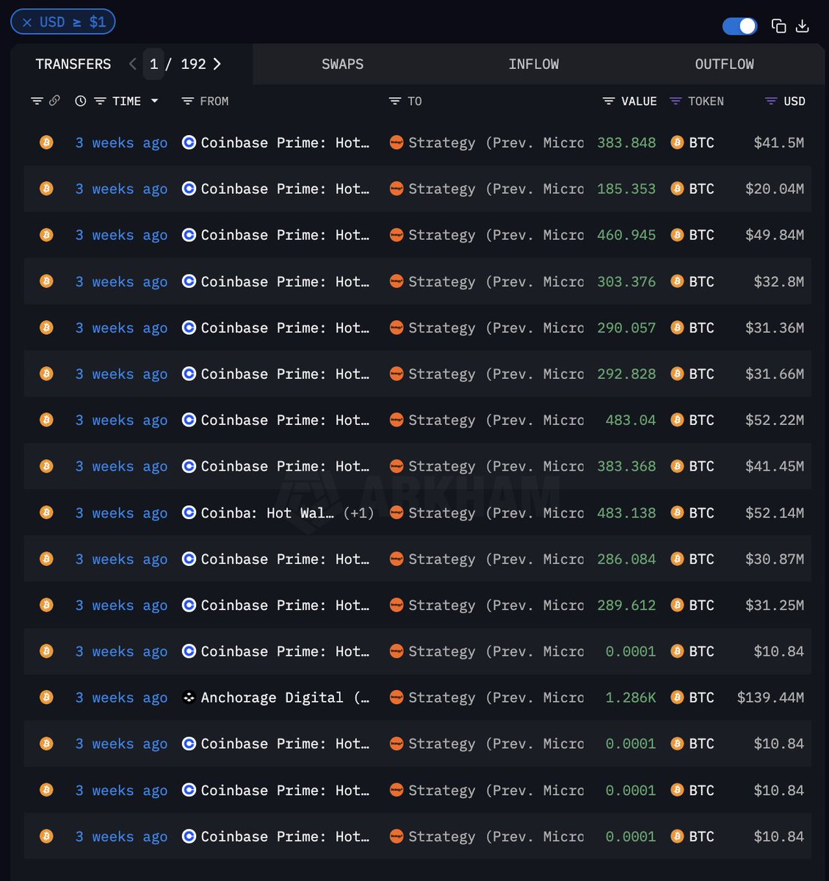Image resolution: width=829 pixels, height=881 pixels.
Task: Click the BTC token icon on $31.25M row
Action: 677,605
